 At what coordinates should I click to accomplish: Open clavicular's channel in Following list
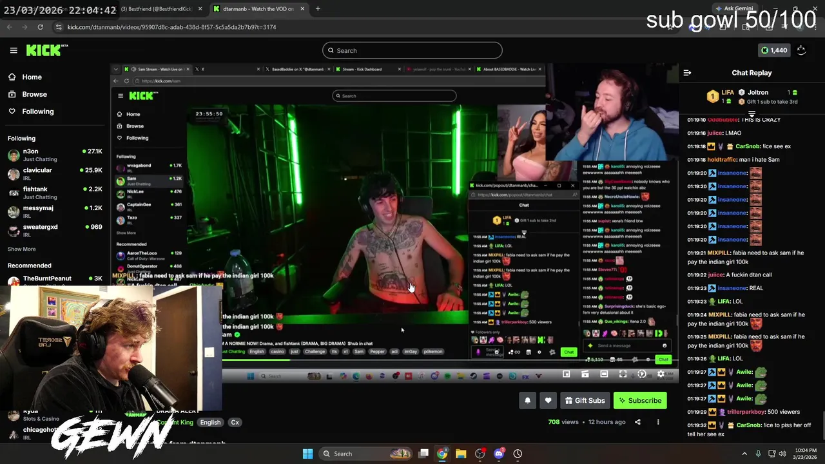(55, 174)
